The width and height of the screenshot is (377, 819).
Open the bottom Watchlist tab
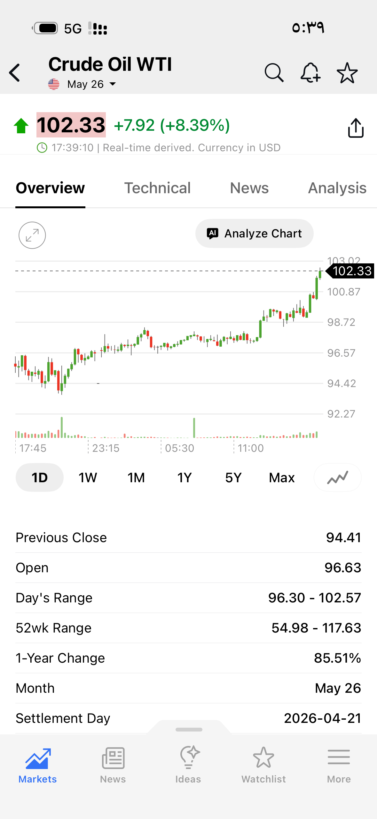(263, 765)
